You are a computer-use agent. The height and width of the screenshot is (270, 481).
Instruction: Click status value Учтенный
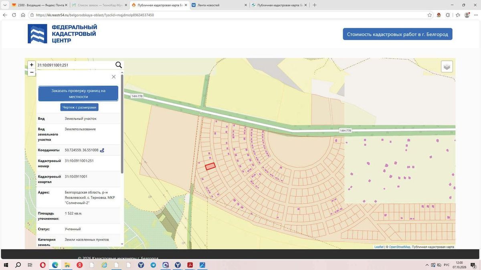coord(73,229)
